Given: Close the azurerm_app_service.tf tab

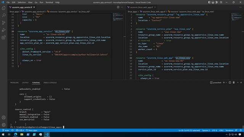Looking at the screenshot, I should tap(34, 7).
